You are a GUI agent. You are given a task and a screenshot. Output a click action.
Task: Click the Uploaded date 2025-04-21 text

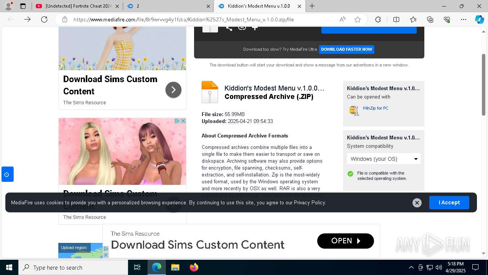[237, 121]
